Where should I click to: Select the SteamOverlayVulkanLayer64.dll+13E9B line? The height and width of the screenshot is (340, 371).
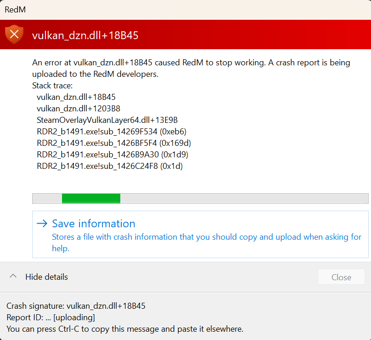(x=107, y=120)
